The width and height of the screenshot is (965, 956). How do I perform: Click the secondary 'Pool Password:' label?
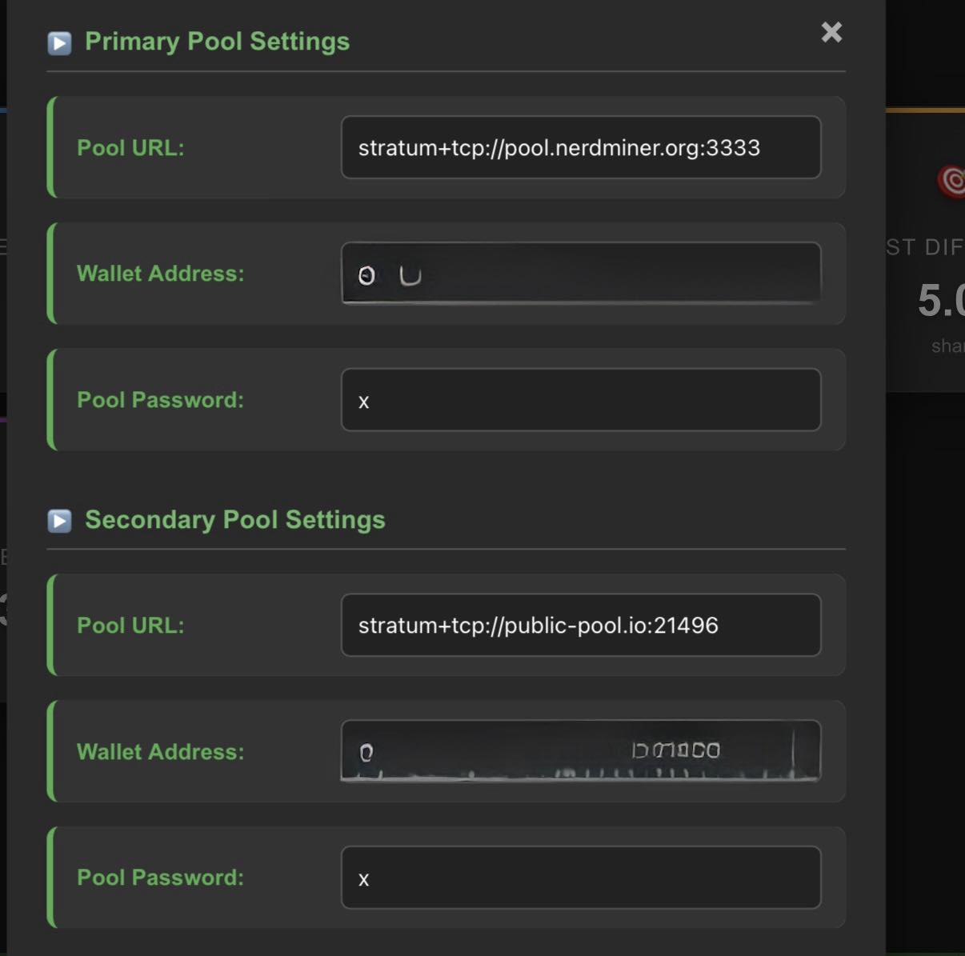pyautogui.click(x=160, y=878)
